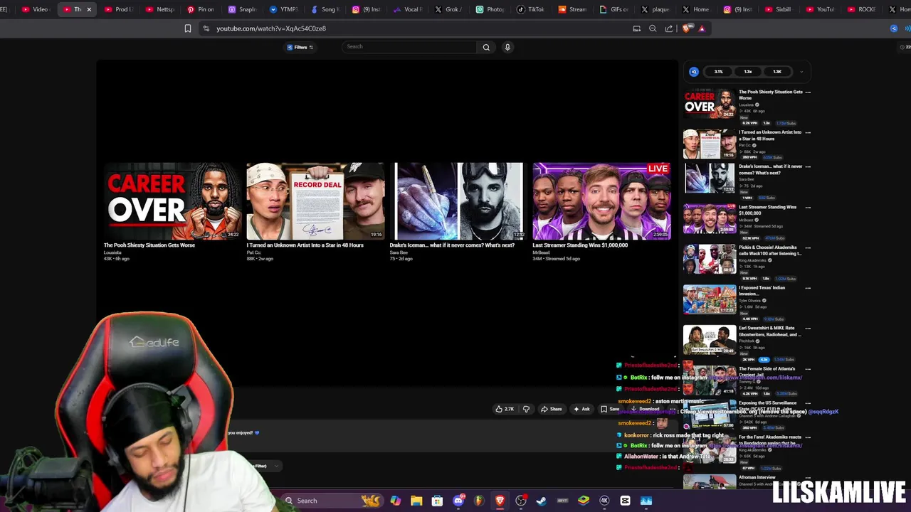The height and width of the screenshot is (512, 911).
Task: Click the Save button under the video
Action: click(610, 409)
